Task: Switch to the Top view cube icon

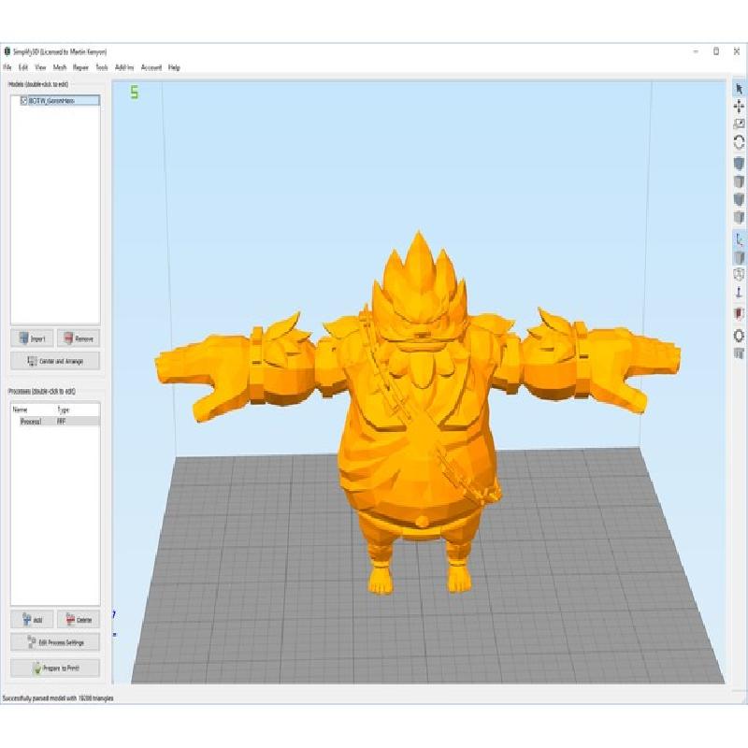Action: (x=739, y=181)
